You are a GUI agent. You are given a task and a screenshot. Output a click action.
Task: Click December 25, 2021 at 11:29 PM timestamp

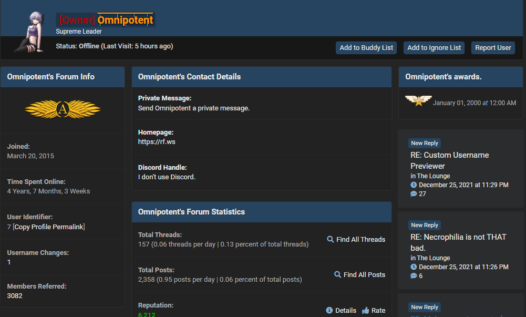[x=463, y=185]
